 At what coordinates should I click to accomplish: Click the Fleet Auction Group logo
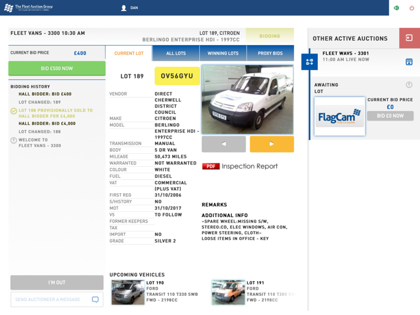tap(28, 8)
